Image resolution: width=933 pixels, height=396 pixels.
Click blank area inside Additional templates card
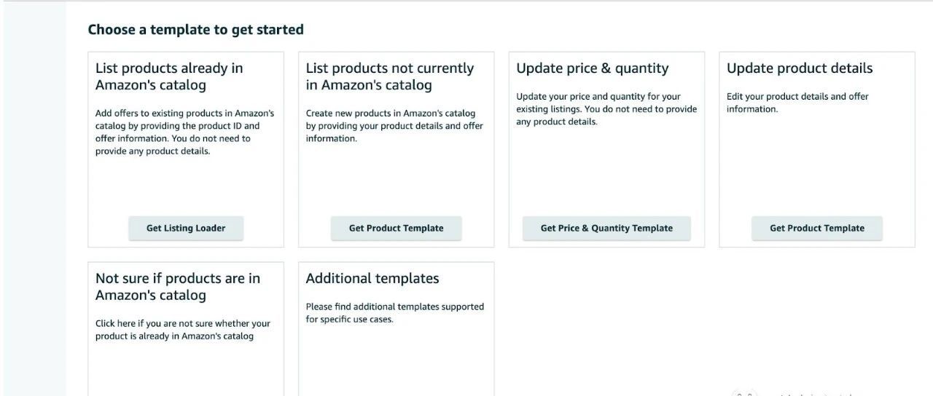pyautogui.click(x=396, y=360)
